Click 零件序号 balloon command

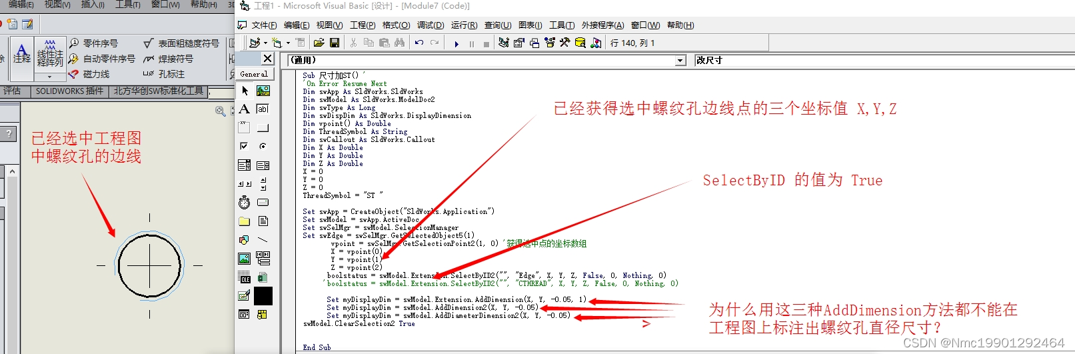94,43
